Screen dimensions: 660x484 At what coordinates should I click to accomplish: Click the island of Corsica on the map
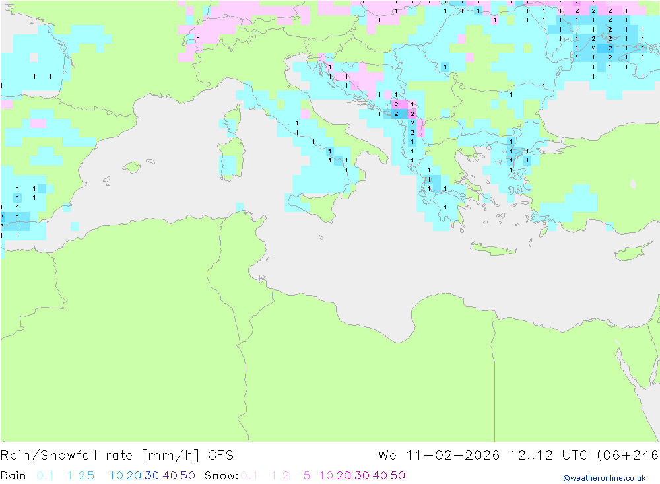click(234, 120)
